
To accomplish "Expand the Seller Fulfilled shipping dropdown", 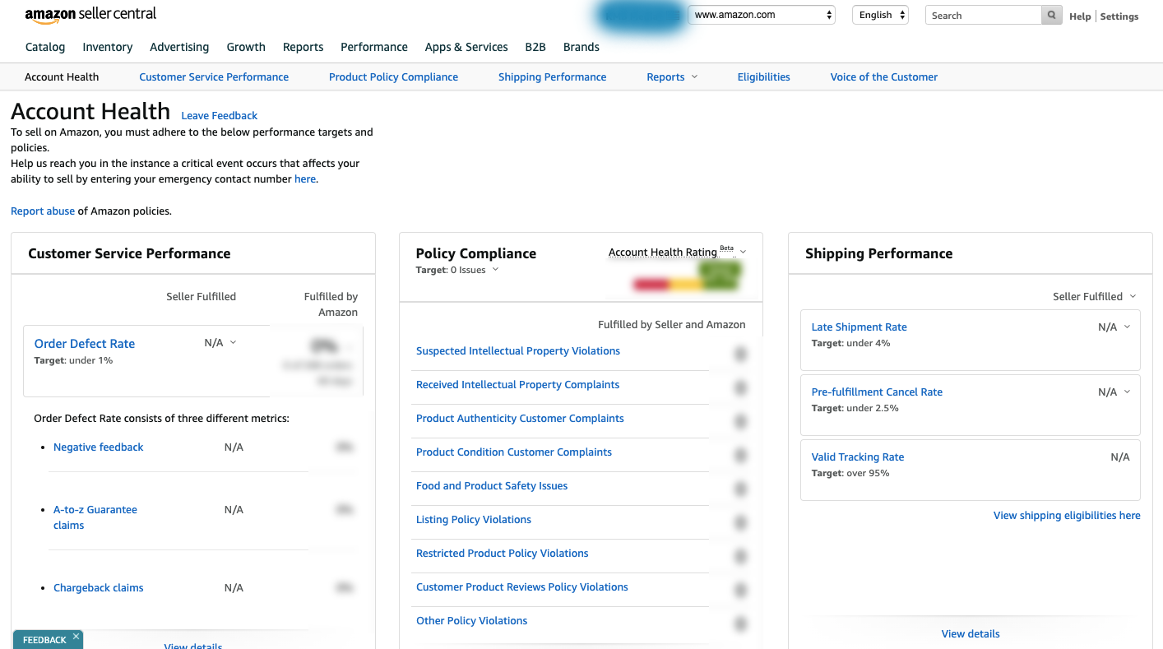I will (x=1133, y=296).
